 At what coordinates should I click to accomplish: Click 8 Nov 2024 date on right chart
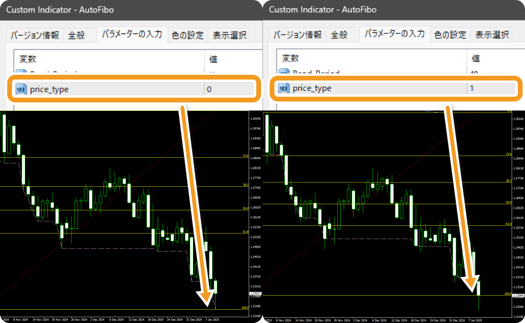(283, 320)
